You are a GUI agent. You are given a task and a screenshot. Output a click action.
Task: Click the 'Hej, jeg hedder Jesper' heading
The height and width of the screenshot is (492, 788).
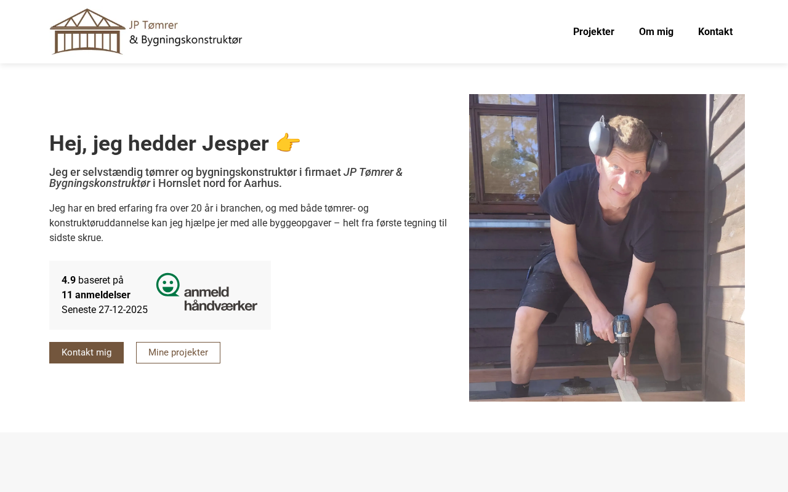click(x=159, y=143)
